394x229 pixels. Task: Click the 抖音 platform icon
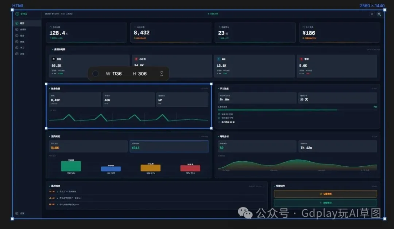[x=53, y=59]
